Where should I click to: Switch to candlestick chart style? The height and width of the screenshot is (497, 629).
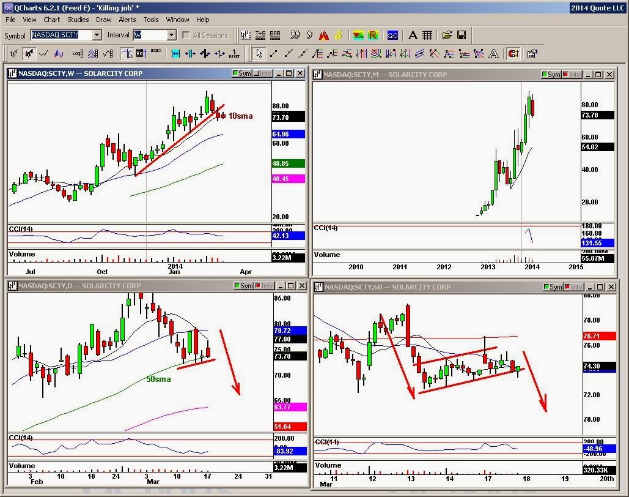[29, 53]
